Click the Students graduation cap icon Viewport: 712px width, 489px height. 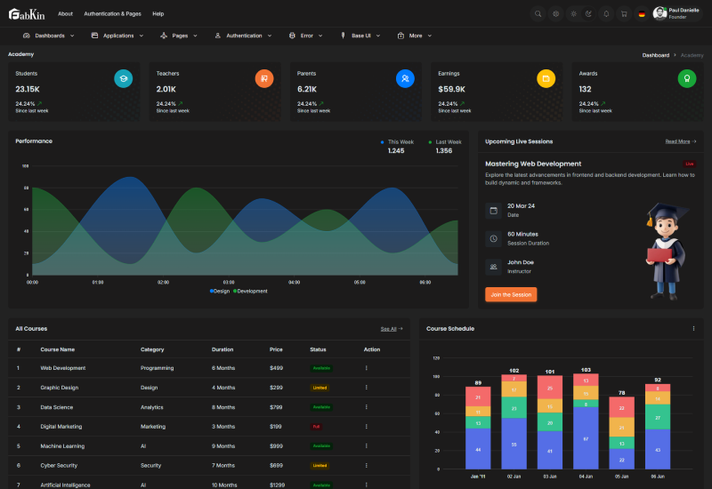[124, 78]
